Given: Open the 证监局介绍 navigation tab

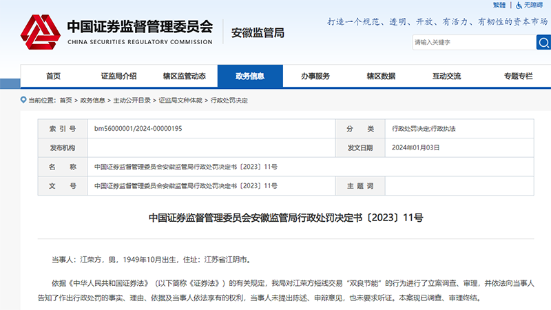Looking at the screenshot, I should click(118, 76).
